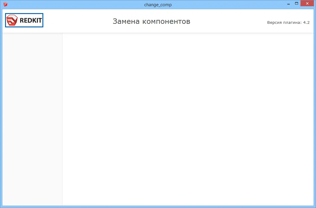Minimize the change_comp window

click(x=289, y=4)
